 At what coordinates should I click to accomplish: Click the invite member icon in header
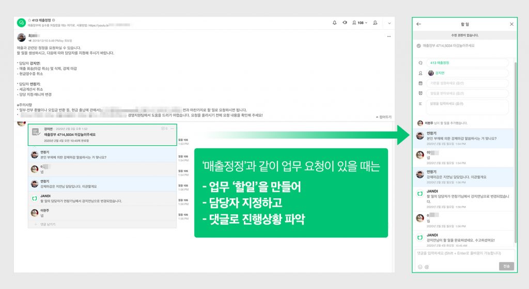click(375, 23)
